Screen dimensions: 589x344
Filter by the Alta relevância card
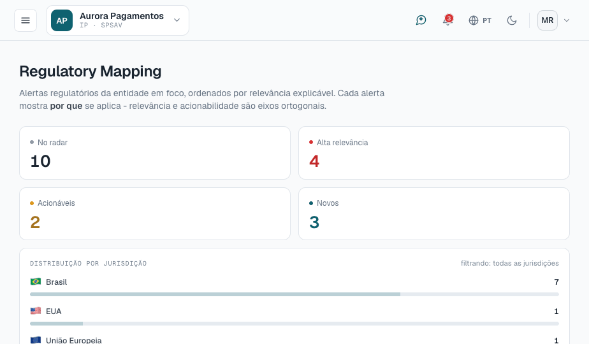pyautogui.click(x=434, y=153)
